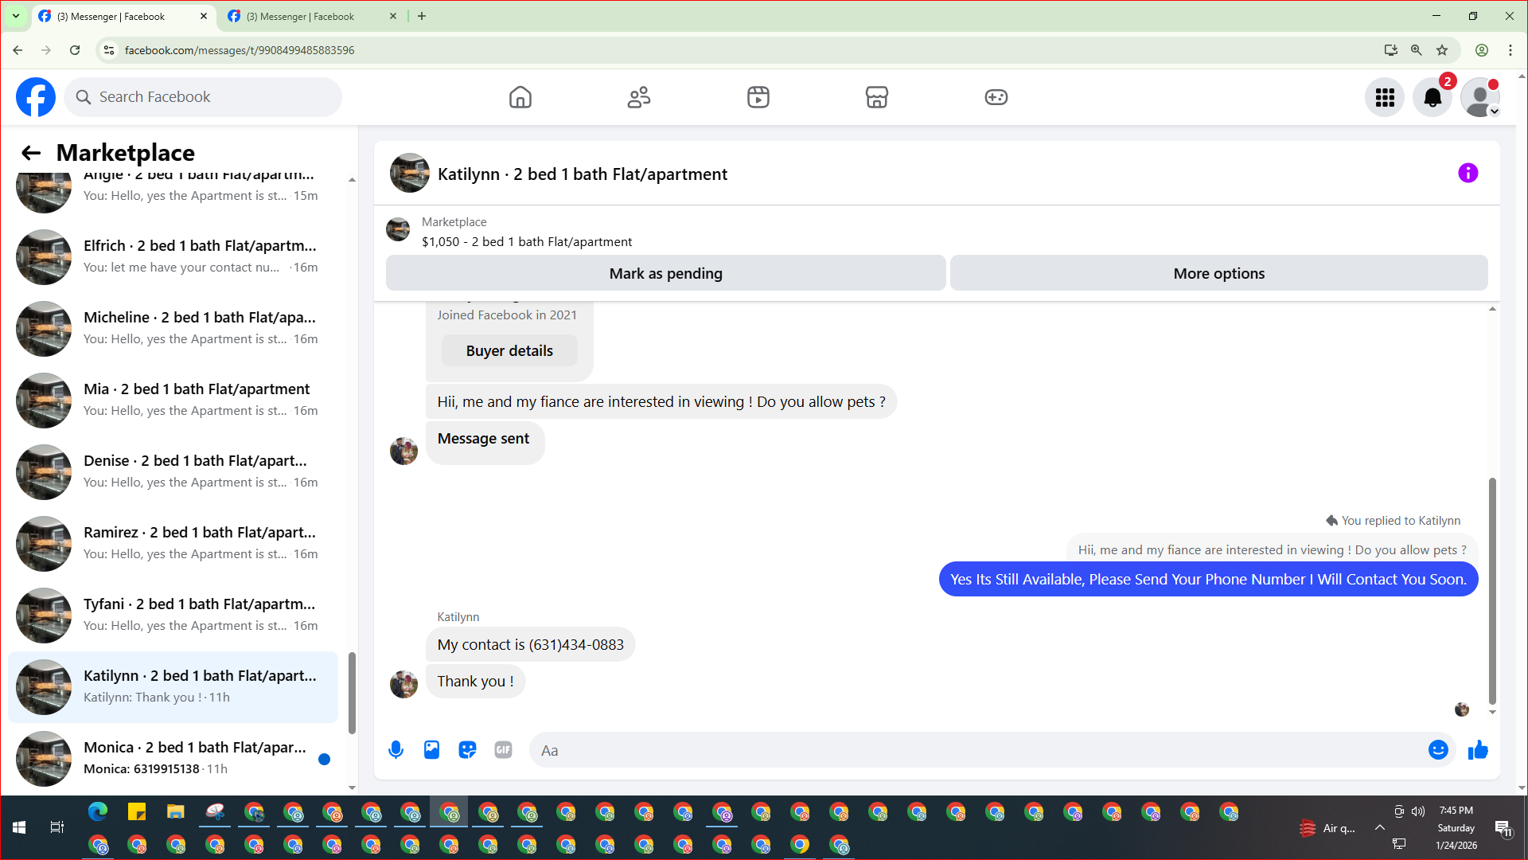Open conversation information purple icon

pos(1468,174)
